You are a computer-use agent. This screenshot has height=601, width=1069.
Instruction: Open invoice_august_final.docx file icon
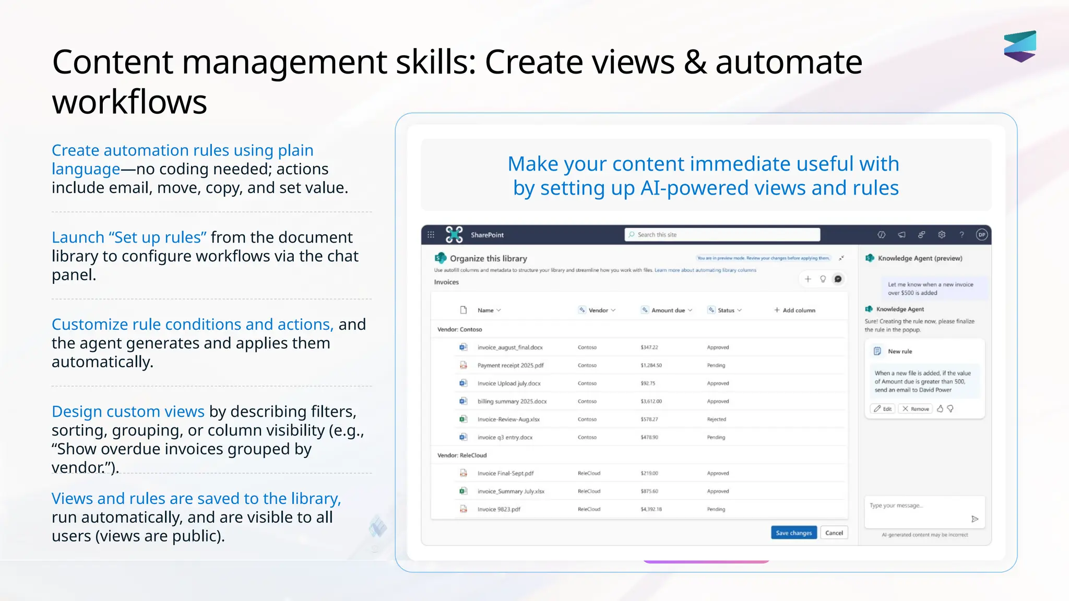[x=463, y=347]
